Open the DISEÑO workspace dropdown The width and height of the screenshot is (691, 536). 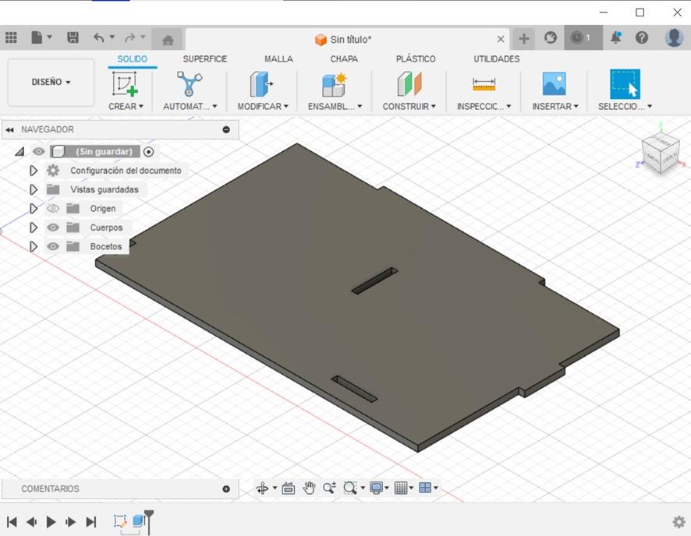(x=51, y=83)
